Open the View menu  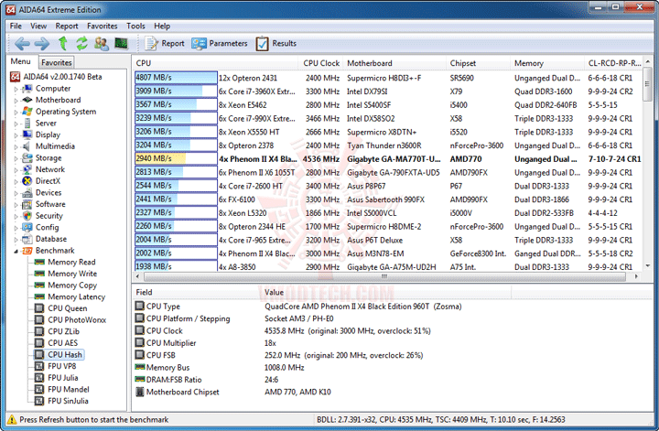38,26
